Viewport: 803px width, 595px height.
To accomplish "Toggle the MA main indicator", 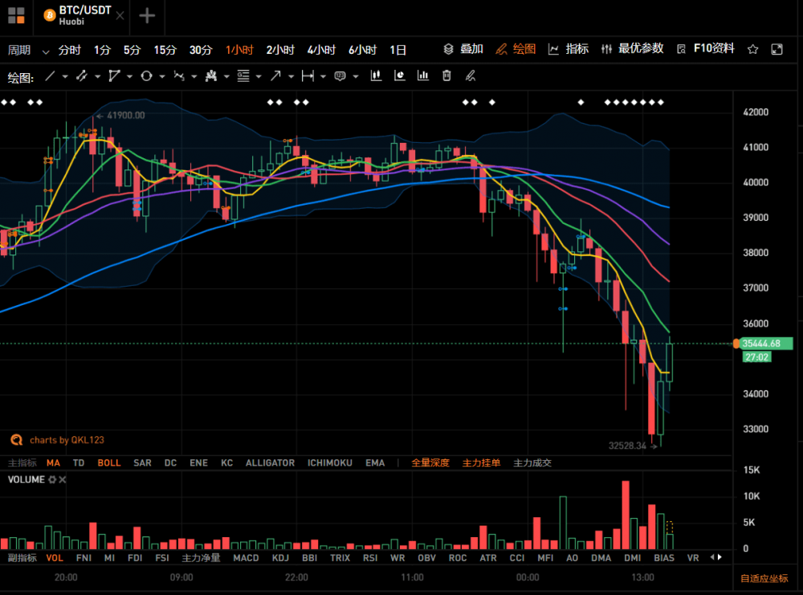I will pos(53,463).
